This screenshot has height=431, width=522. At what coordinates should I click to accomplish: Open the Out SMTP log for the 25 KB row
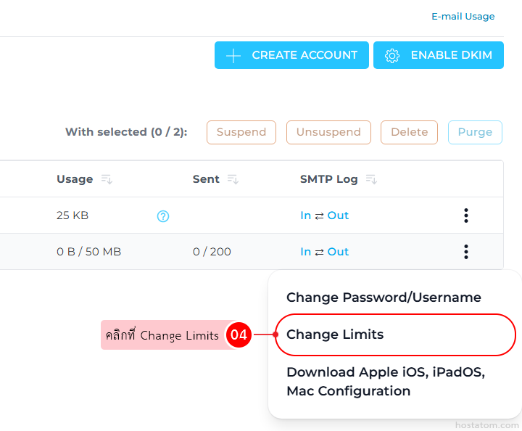tap(338, 215)
